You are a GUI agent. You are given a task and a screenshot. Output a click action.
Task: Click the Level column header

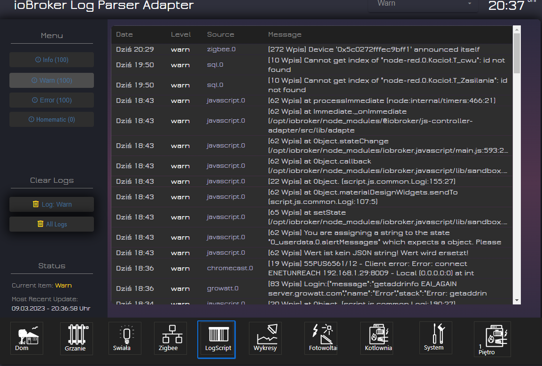click(181, 34)
